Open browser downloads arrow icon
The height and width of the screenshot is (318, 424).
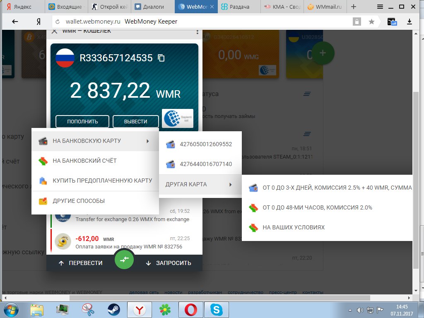(x=410, y=22)
